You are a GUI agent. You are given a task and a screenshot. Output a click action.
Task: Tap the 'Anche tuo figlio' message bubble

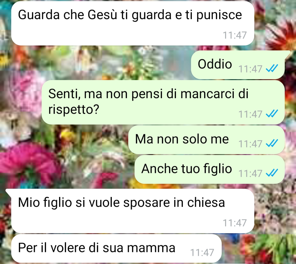[x=210, y=169]
